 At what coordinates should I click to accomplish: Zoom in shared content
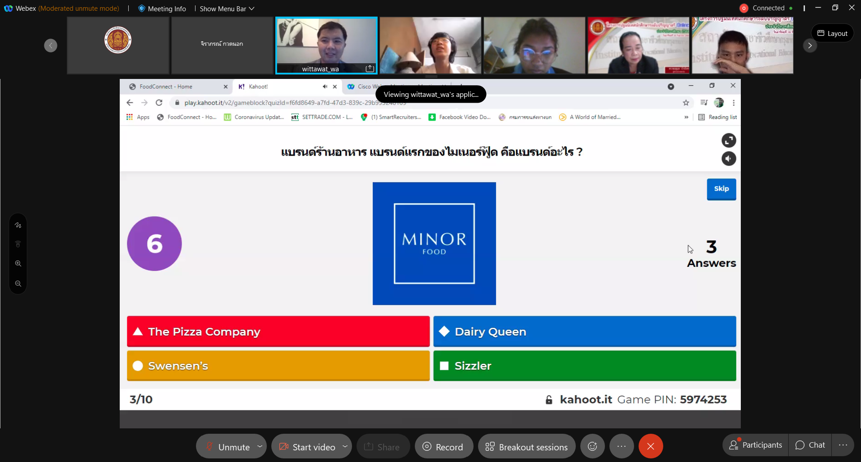click(18, 264)
